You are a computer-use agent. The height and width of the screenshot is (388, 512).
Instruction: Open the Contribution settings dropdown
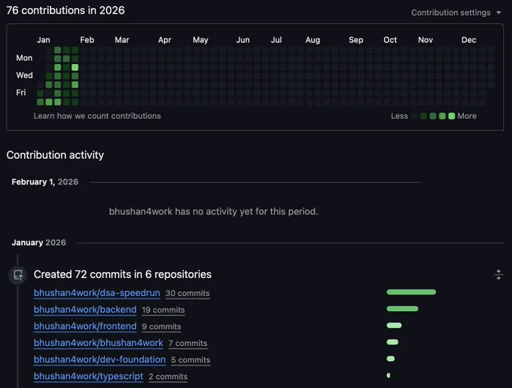tap(456, 12)
